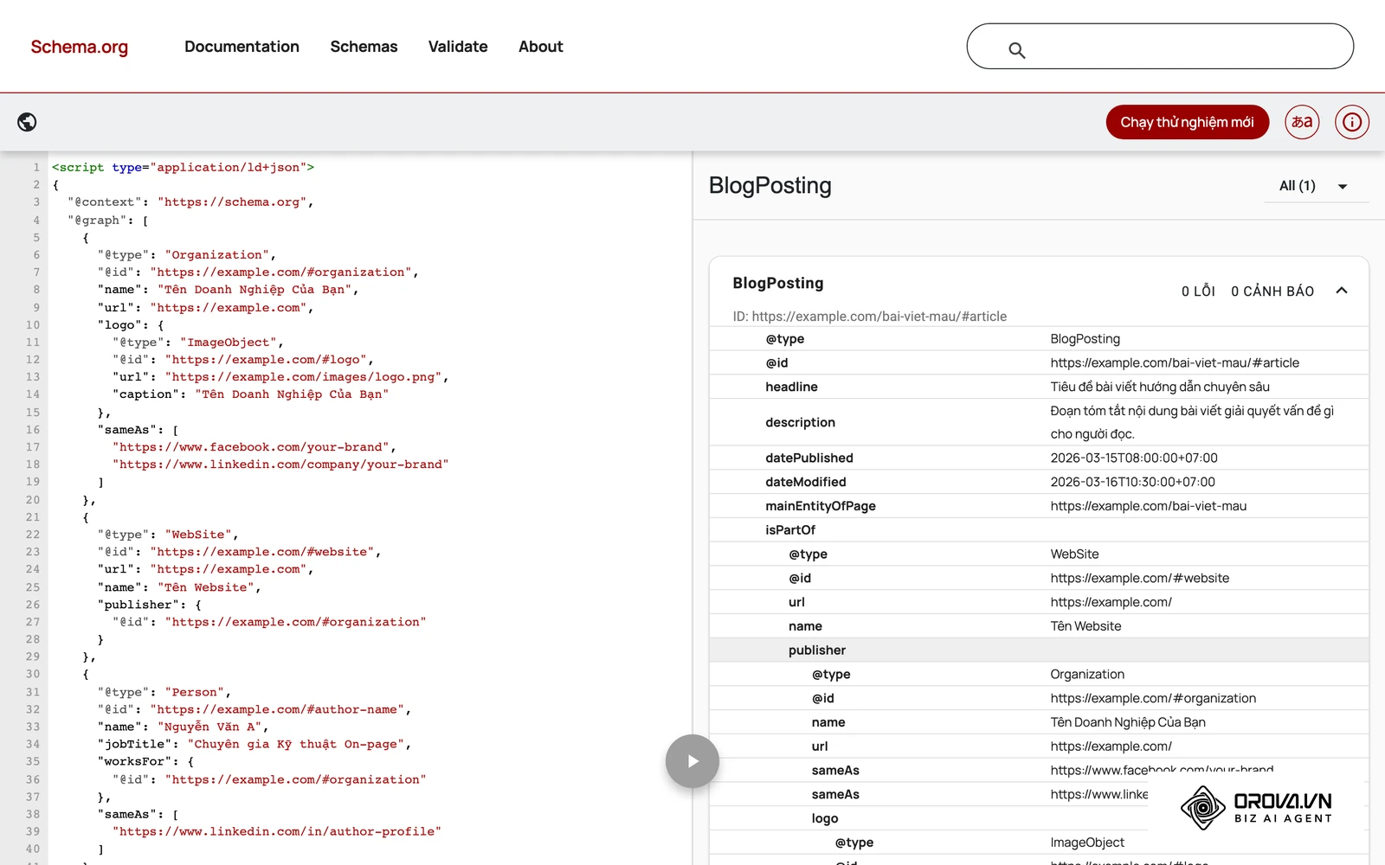Click the datePublished value 2026-03-15T08:00:00+07:00

(x=1134, y=458)
